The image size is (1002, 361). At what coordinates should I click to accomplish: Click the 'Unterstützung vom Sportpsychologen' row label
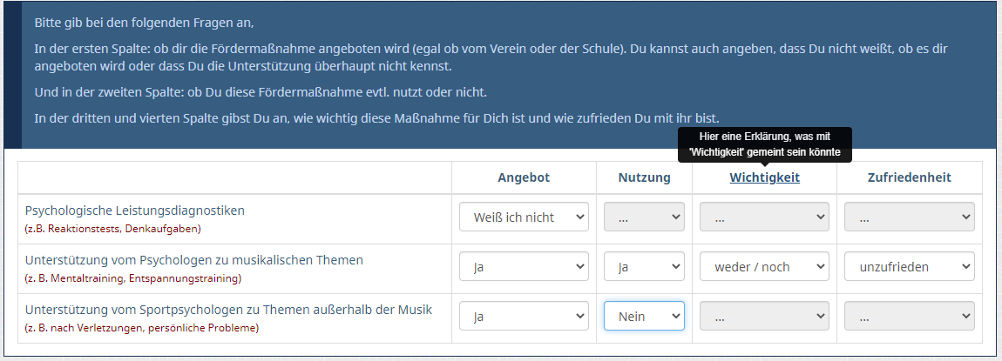[228, 310]
